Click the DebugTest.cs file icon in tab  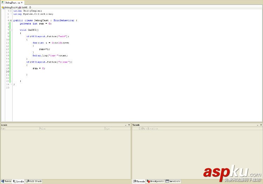point(3,2)
